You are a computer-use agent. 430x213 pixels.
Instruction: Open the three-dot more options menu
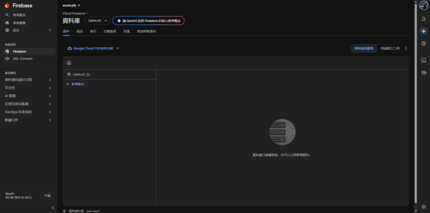pos(406,49)
